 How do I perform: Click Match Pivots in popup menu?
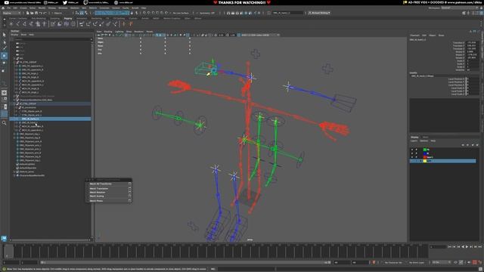click(x=96, y=201)
